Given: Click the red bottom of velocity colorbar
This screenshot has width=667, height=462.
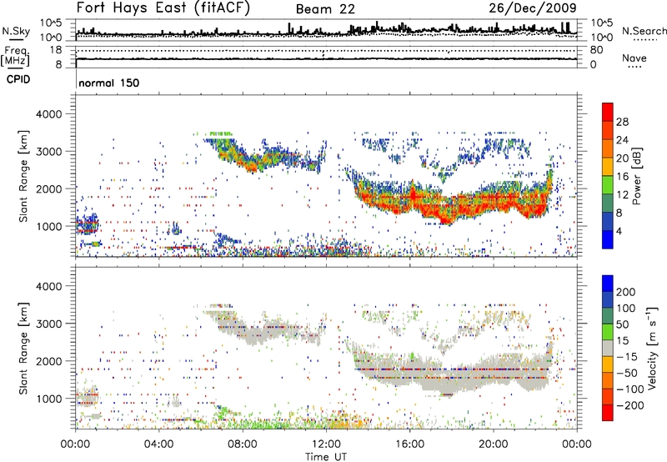Looking at the screenshot, I should tap(608, 413).
